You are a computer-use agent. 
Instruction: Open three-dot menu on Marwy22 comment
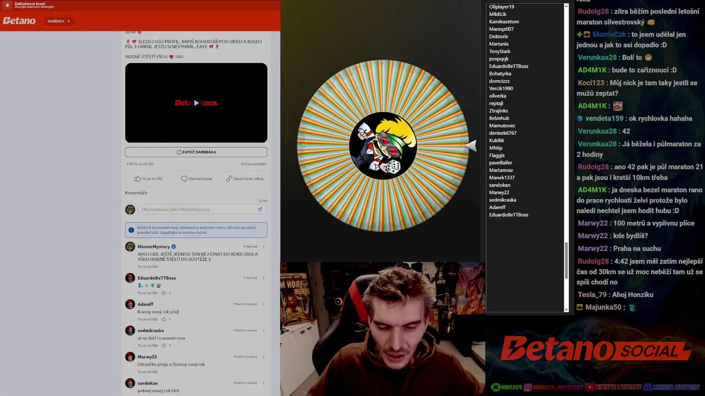263,356
